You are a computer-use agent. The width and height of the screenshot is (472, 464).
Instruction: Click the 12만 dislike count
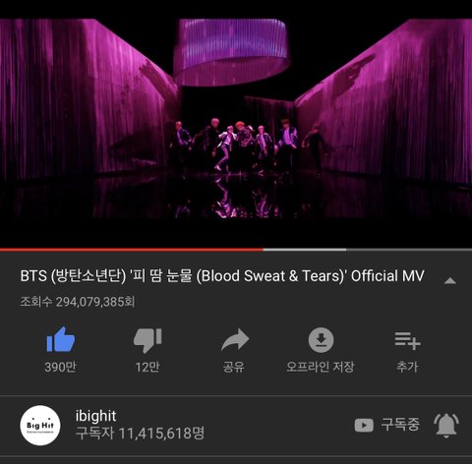(x=147, y=367)
